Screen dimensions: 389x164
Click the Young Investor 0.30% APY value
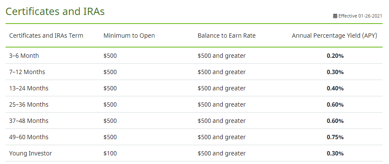335,154
